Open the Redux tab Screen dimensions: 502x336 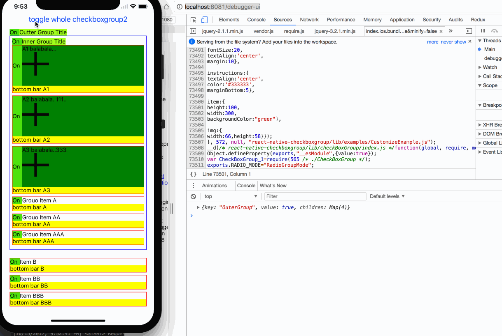coord(478,20)
